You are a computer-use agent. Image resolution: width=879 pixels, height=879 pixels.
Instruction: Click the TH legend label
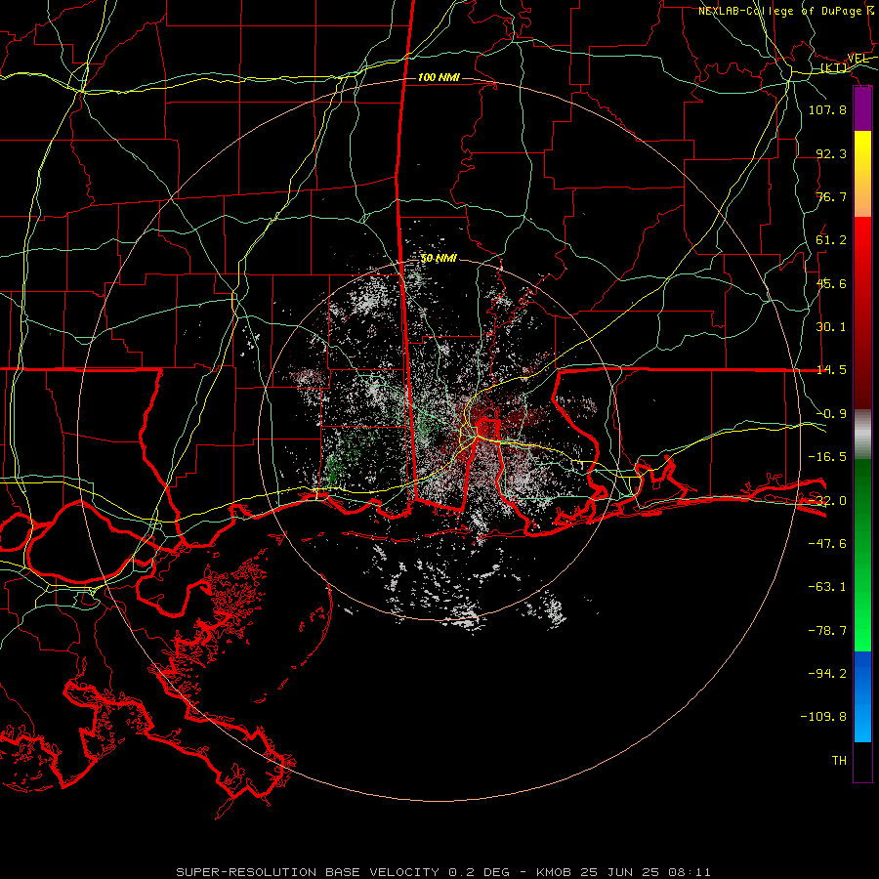point(839,761)
